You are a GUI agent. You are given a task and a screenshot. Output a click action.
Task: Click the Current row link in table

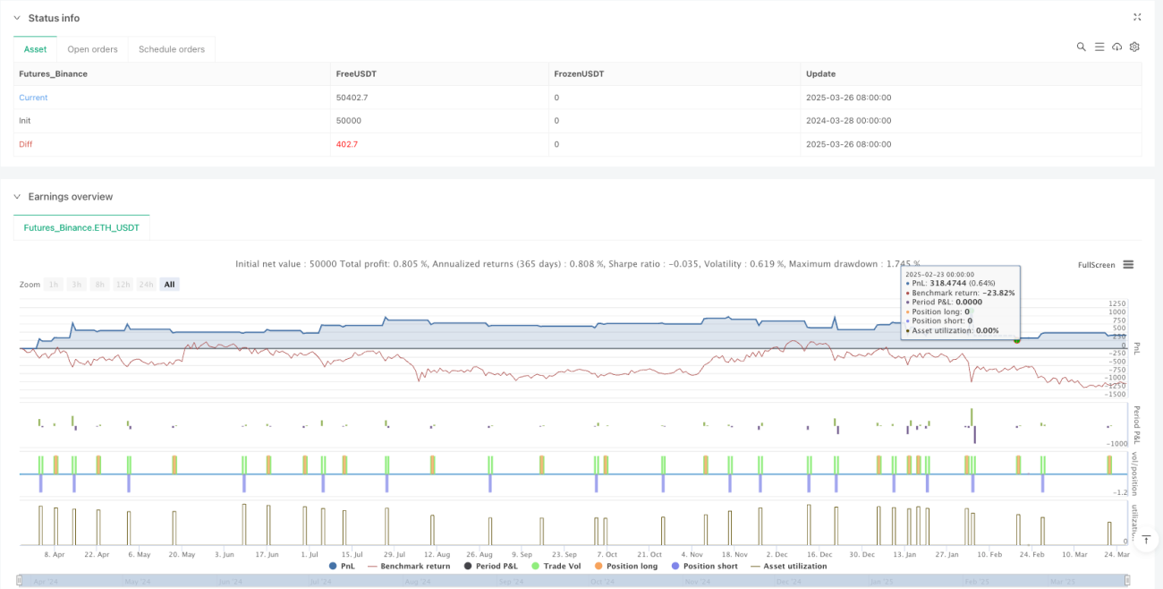point(33,98)
